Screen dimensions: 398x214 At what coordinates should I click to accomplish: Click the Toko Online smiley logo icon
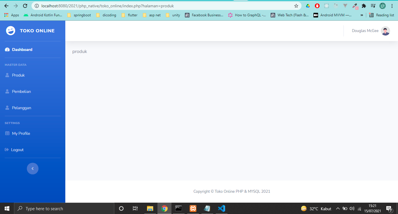[10, 31]
